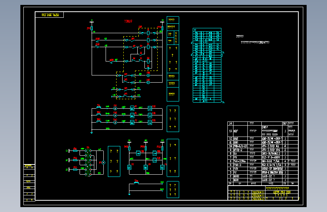This screenshot has width=327, height=212.
Task: Select the ground symbol under current metering circuit
Action: [92, 132]
